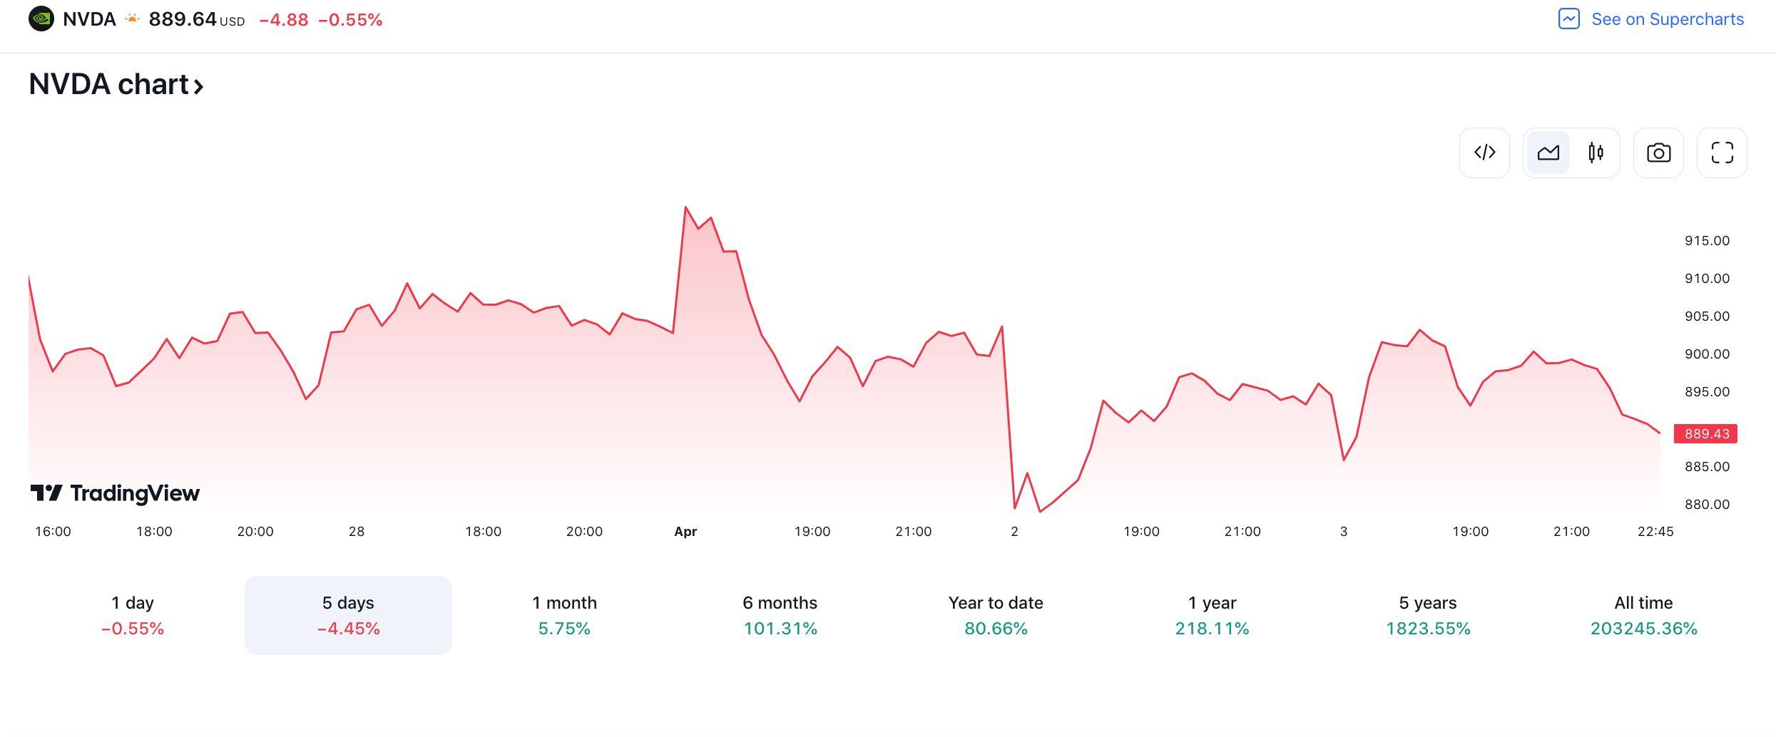Select the 1 day time range
Image resolution: width=1776 pixels, height=737 pixels.
133,615
